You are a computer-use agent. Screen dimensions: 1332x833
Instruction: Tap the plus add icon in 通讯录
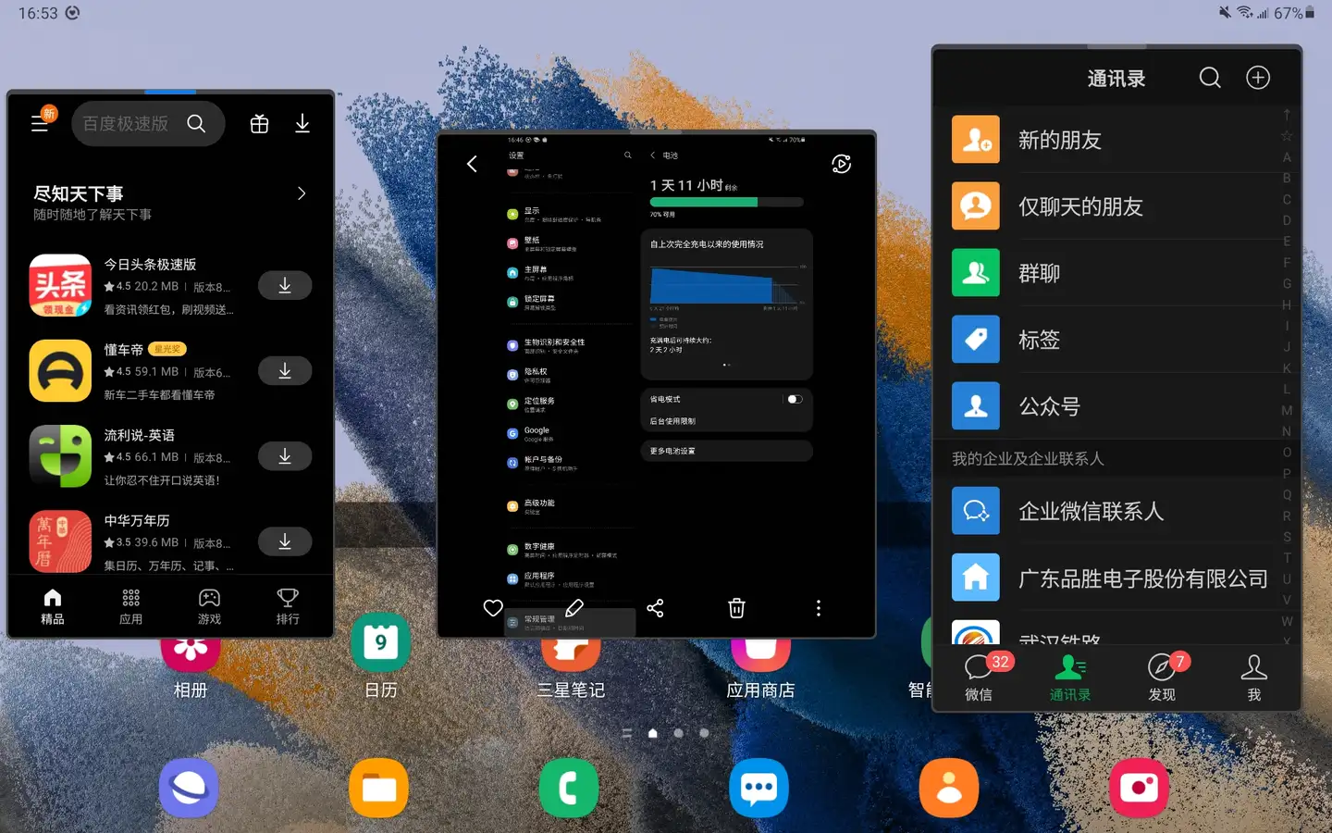point(1258,78)
